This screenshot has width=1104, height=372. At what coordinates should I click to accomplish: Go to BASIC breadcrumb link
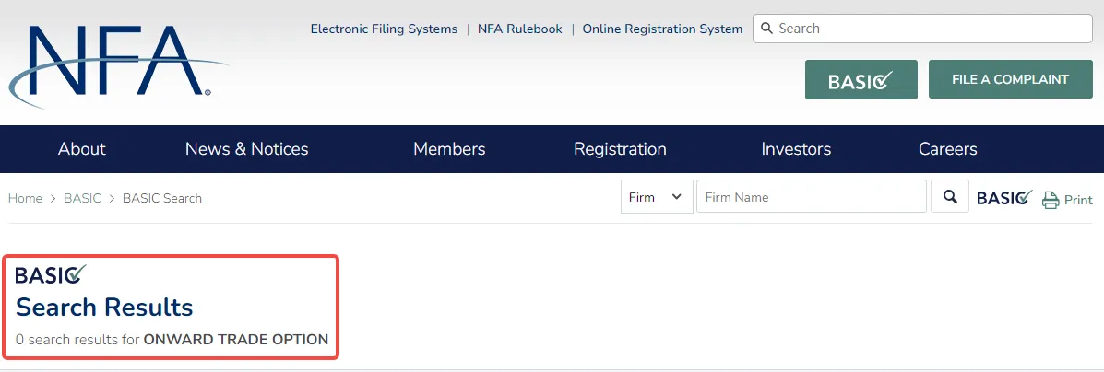[82, 198]
